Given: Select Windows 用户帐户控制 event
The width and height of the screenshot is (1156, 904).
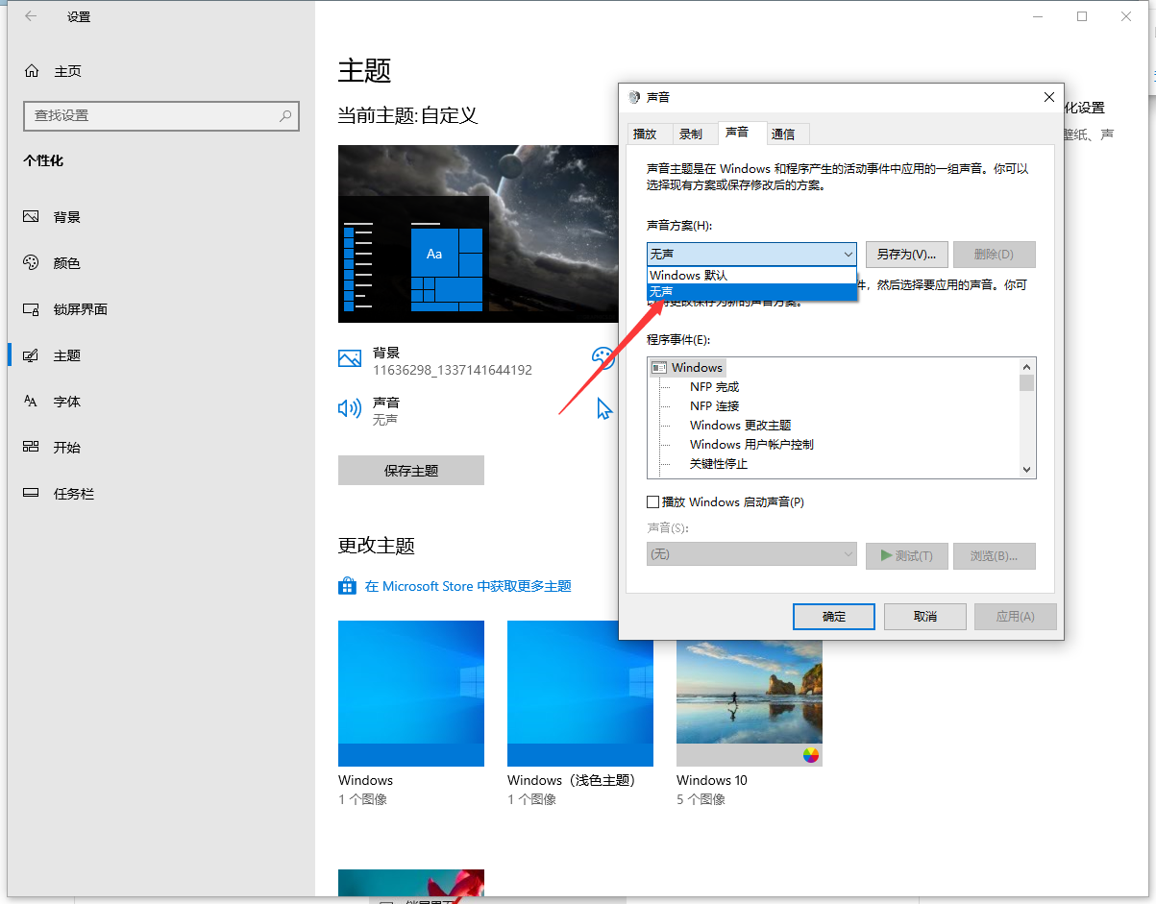Looking at the screenshot, I should pyautogui.click(x=751, y=445).
